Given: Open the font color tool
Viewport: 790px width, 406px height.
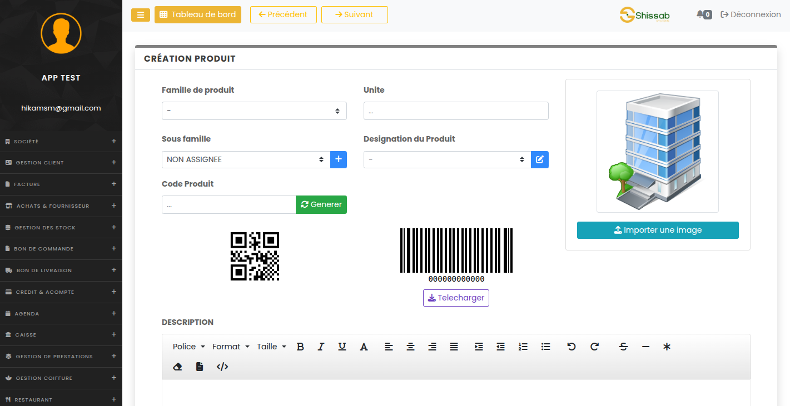Looking at the screenshot, I should coord(364,347).
